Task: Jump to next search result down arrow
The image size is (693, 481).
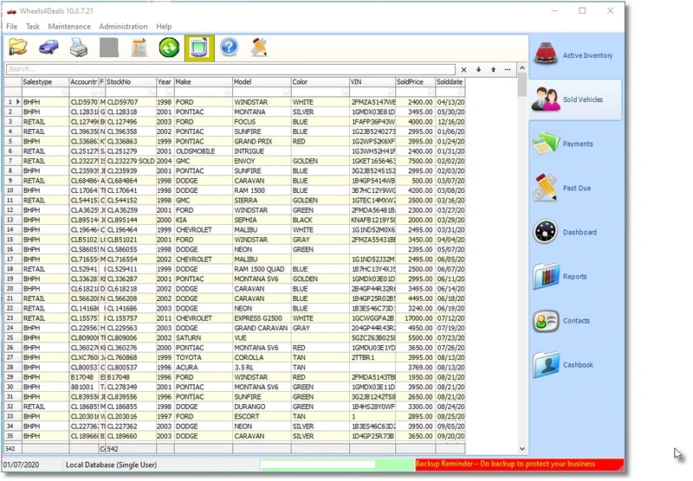Action: (x=478, y=69)
